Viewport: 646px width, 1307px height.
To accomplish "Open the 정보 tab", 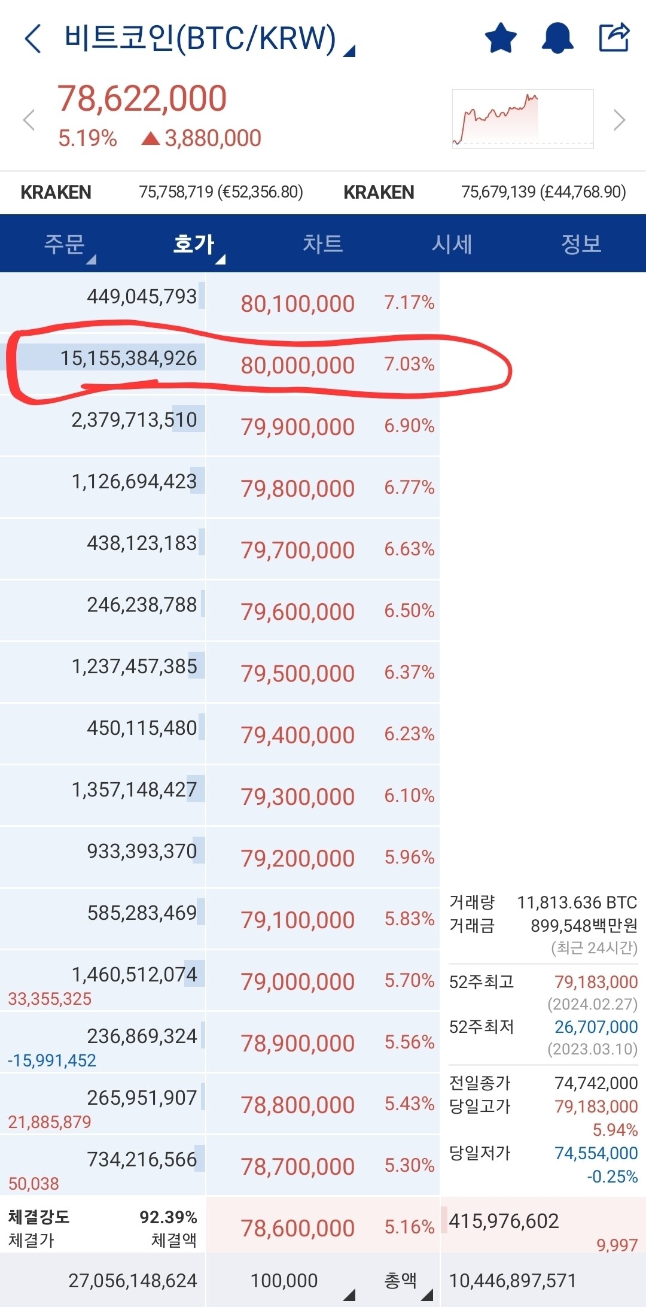I will pos(581,243).
